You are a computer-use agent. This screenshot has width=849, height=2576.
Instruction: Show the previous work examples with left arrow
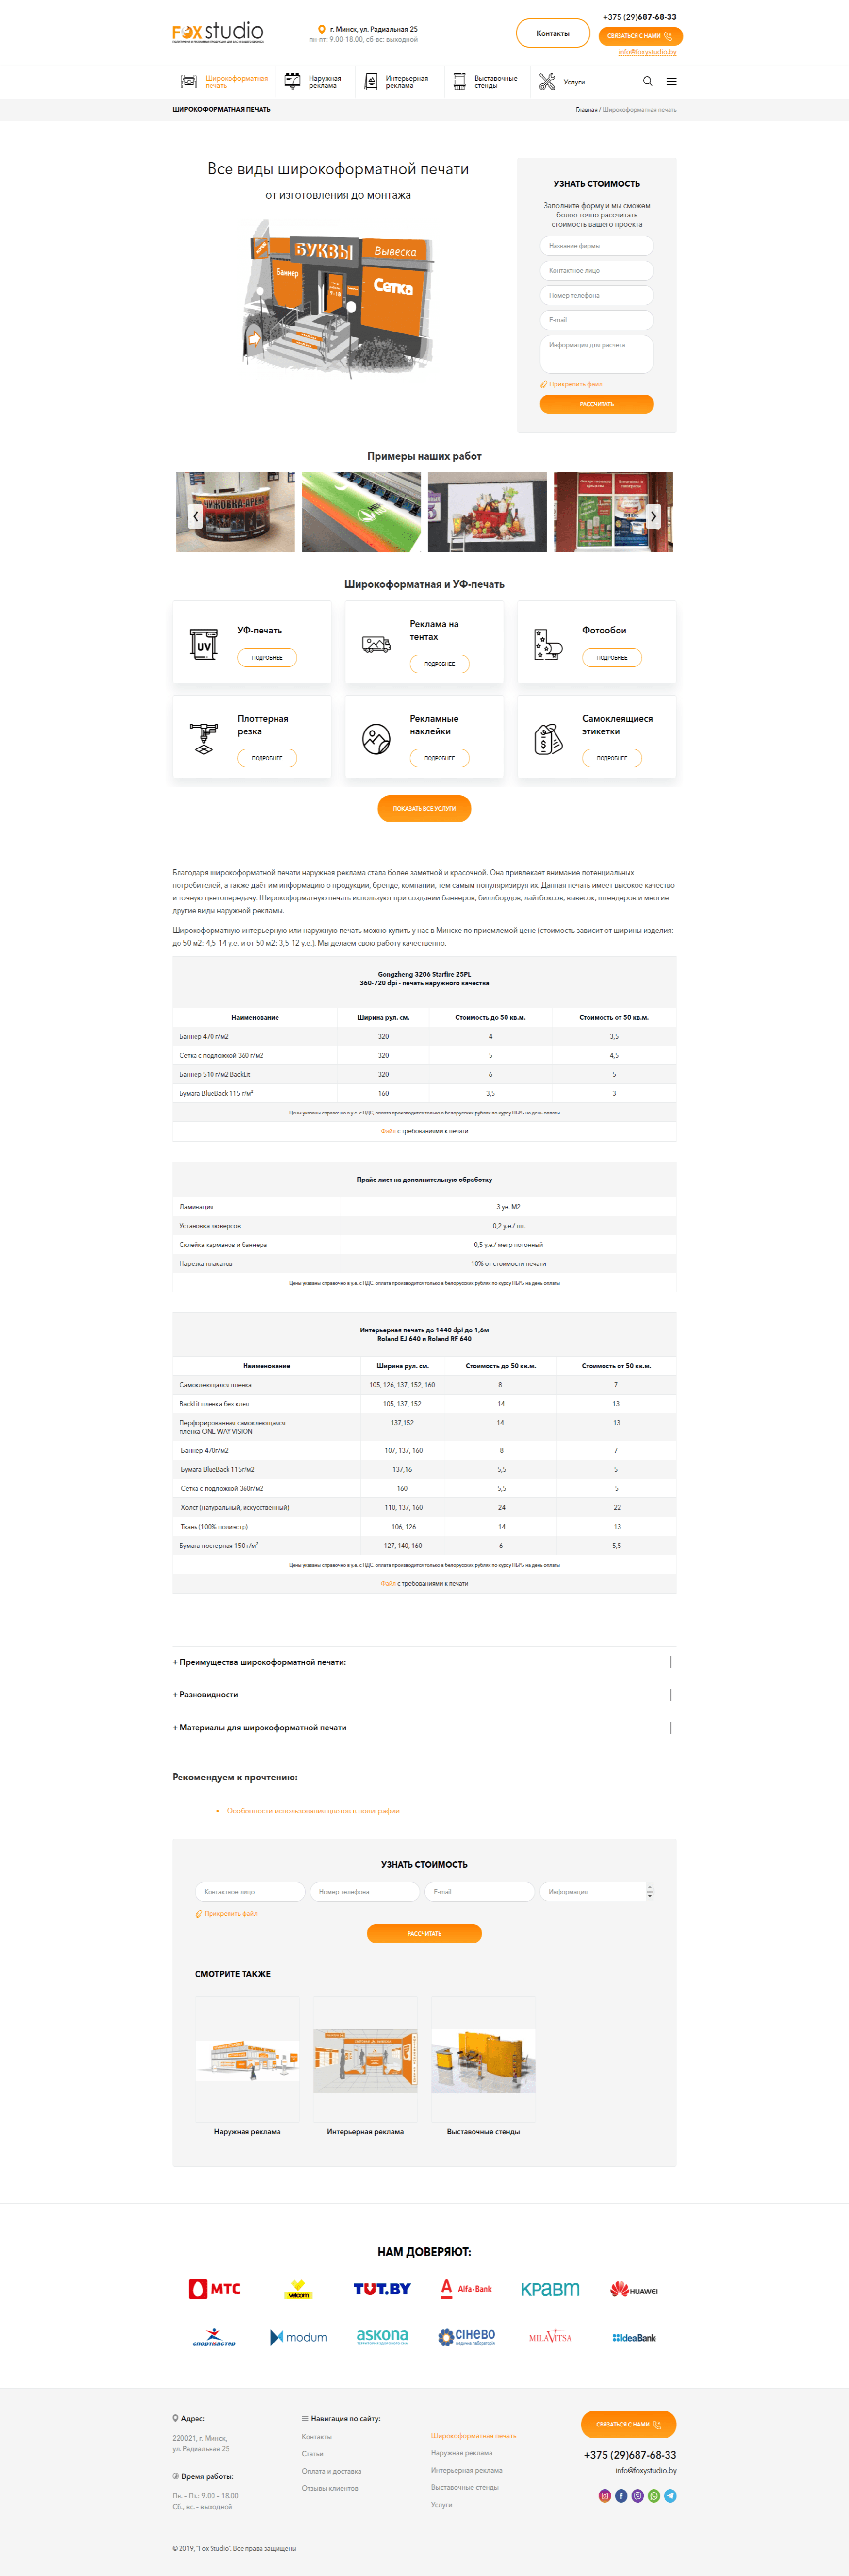(x=196, y=516)
